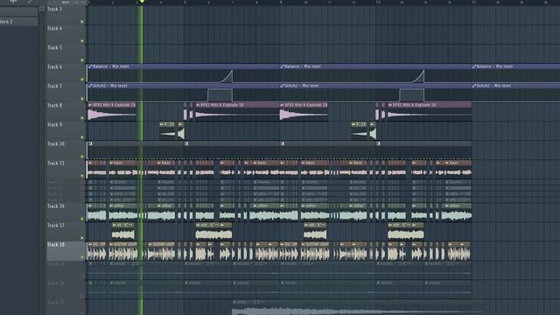Image resolution: width=560 pixels, height=315 pixels.
Task: Click the 'Track 17' header label
Action: point(56,226)
